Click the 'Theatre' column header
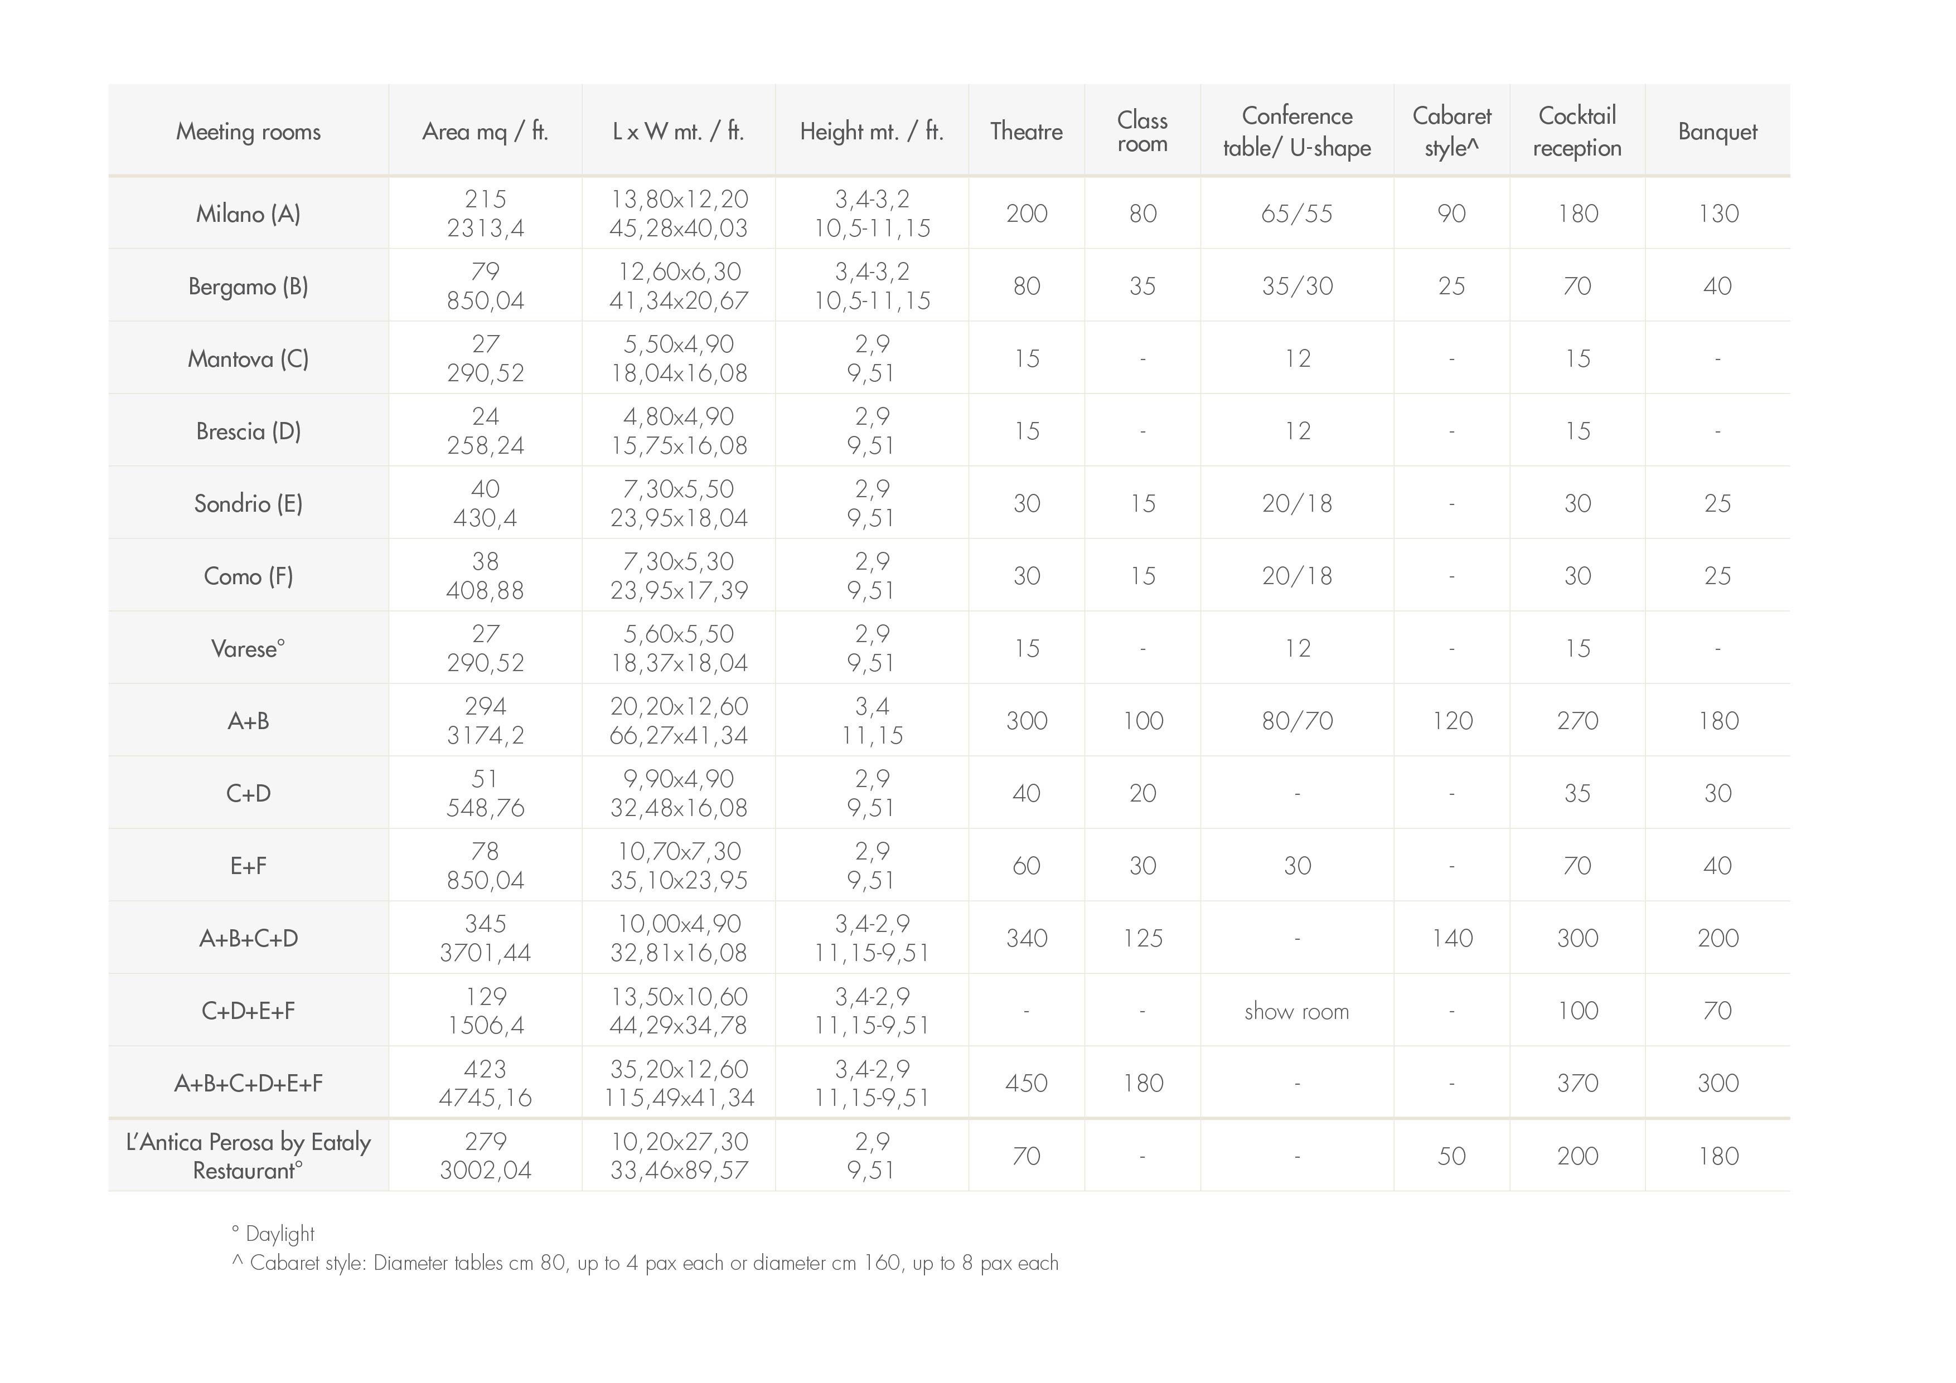This screenshot has height=1383, width=1956. [1026, 132]
